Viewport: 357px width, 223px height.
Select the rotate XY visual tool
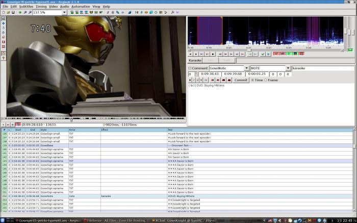coord(3,32)
